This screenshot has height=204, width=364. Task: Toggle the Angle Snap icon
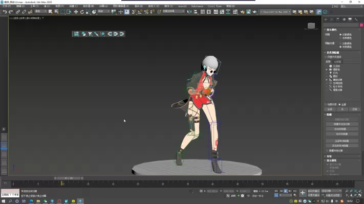pyautogui.click(x=140, y=12)
